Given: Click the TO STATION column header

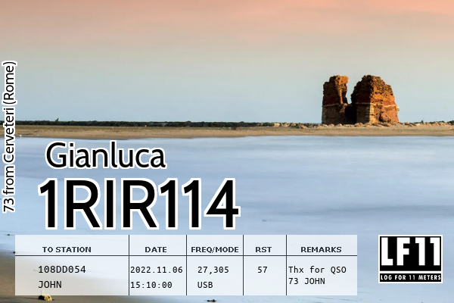Looking at the screenshot, I should coord(67,249).
